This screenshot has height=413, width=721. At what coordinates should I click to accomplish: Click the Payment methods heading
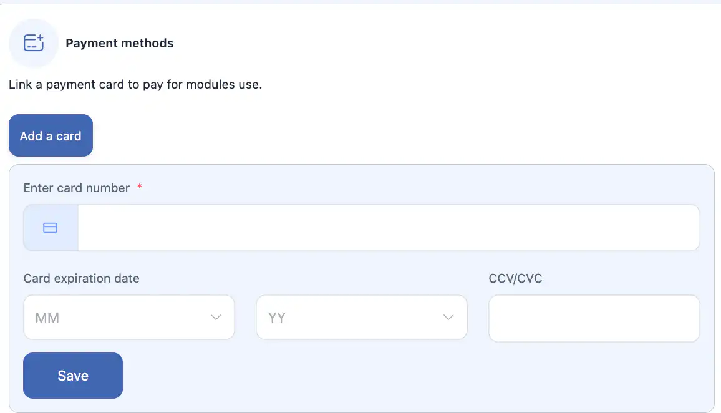click(119, 43)
